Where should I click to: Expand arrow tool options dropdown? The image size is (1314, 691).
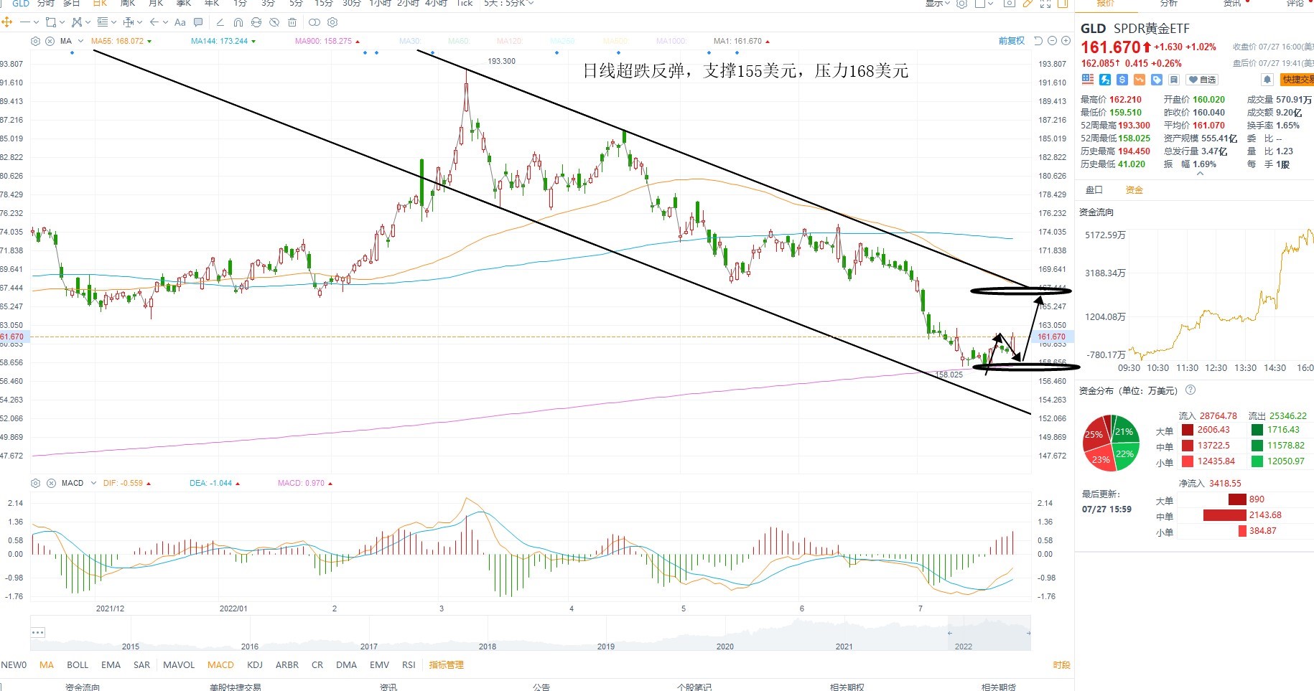tap(165, 22)
